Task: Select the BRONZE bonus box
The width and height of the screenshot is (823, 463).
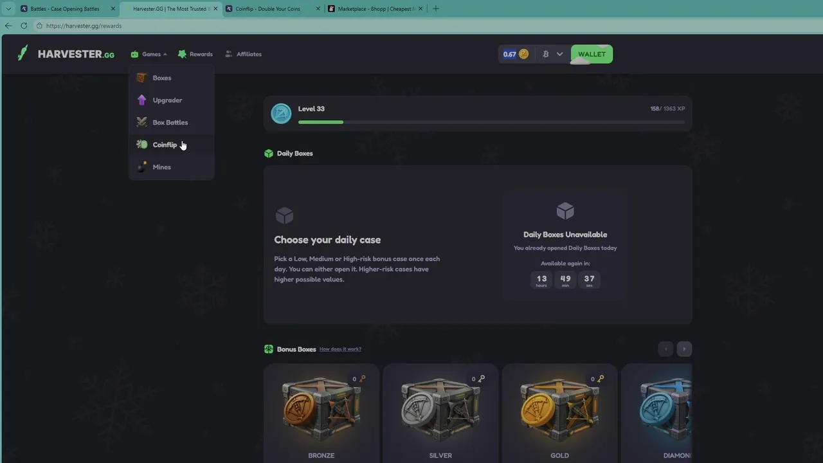Action: pos(321,413)
